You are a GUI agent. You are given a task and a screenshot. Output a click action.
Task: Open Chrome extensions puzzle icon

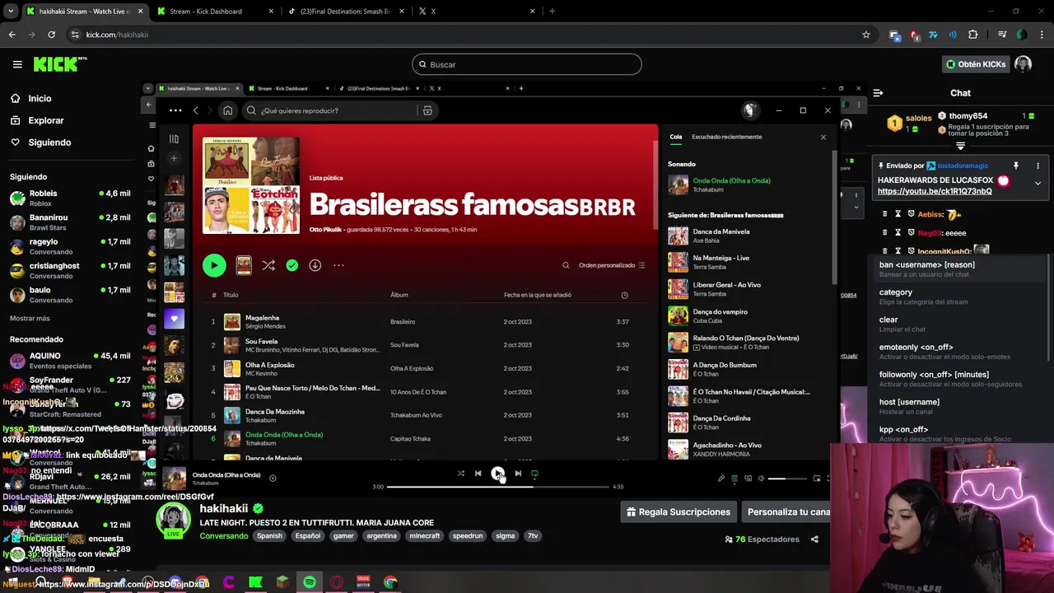(x=973, y=35)
